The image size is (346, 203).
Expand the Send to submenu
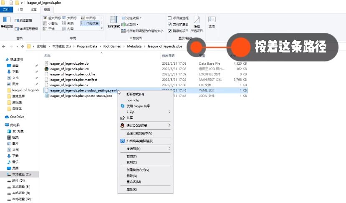click(145, 148)
